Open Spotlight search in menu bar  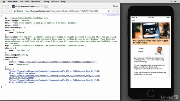(x=171, y=1)
